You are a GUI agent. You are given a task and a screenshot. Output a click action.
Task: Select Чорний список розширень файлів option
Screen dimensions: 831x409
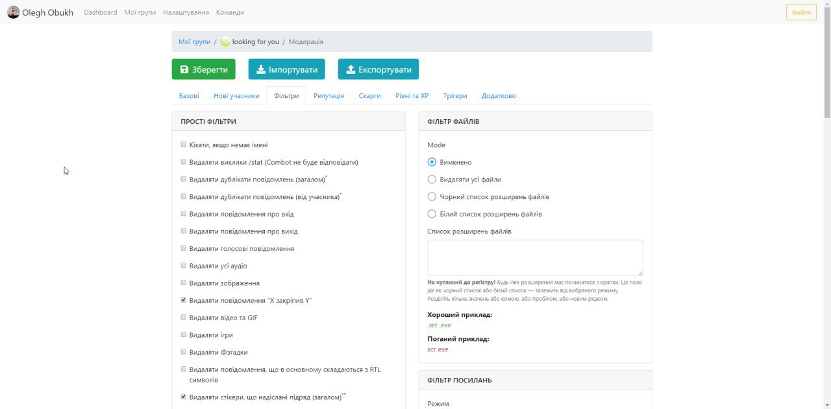point(432,196)
